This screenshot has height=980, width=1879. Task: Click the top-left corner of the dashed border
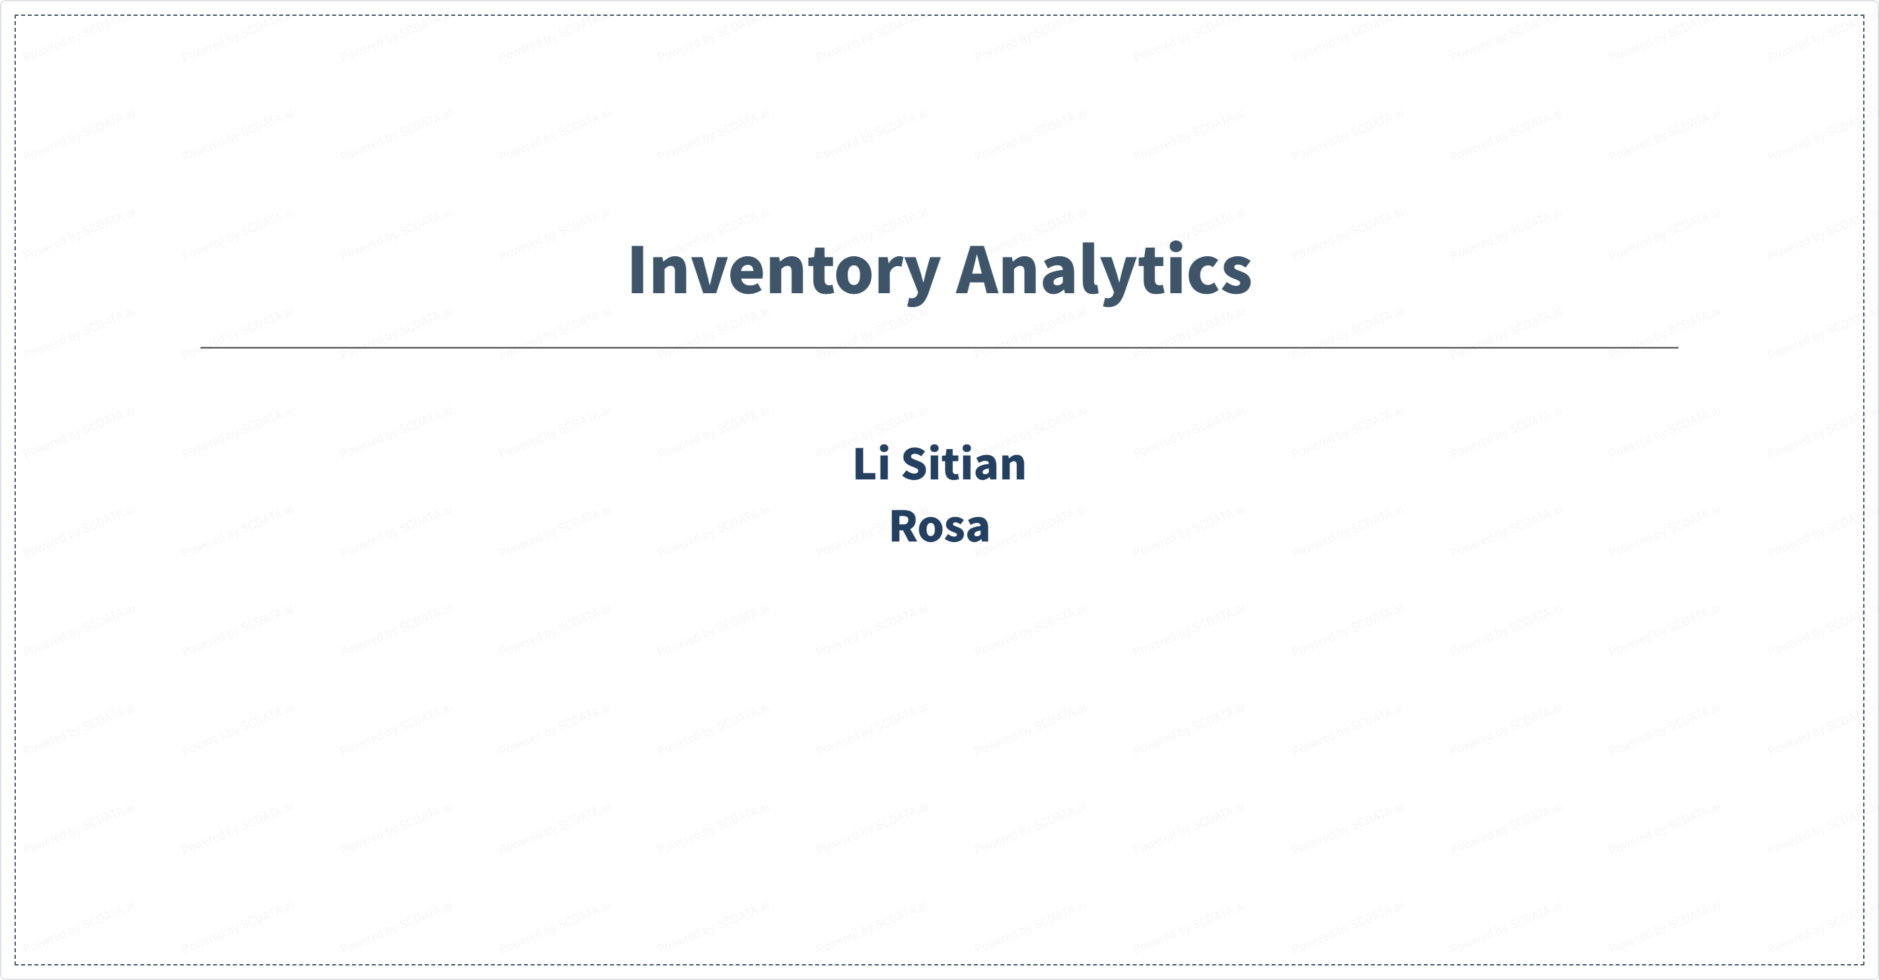[15, 15]
